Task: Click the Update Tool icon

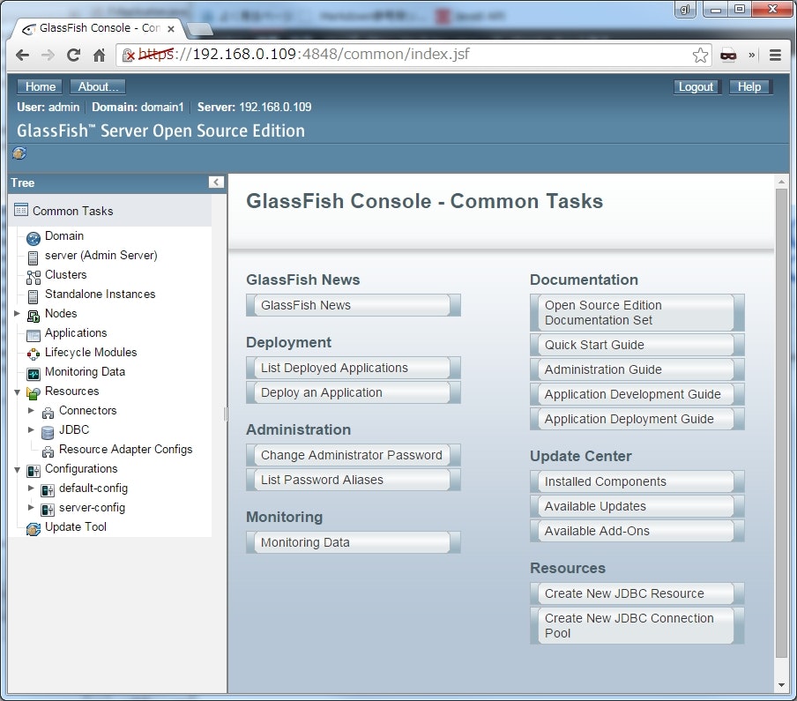Action: pos(34,529)
